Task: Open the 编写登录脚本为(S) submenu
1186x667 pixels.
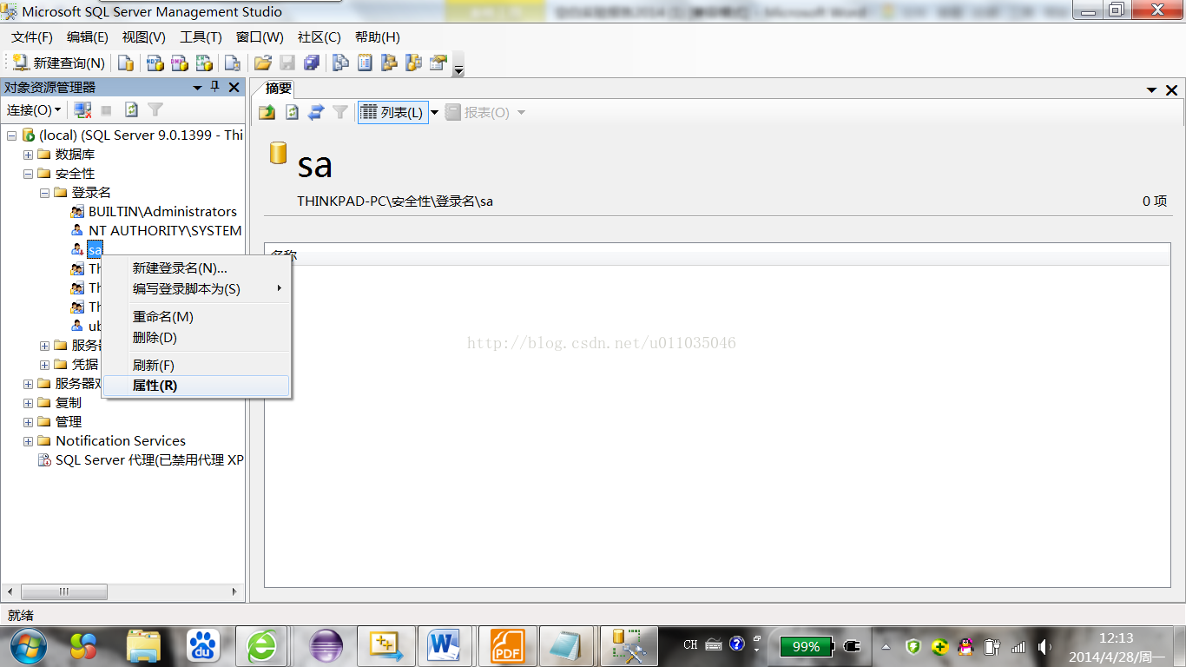Action: 196,288
